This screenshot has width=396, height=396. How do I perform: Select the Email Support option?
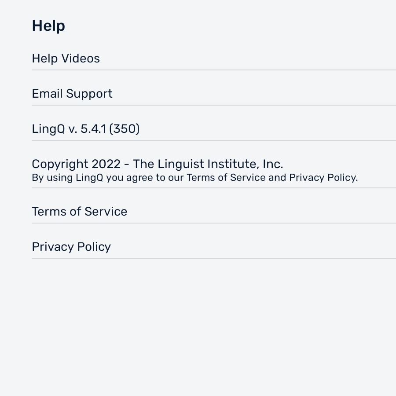(x=214, y=94)
